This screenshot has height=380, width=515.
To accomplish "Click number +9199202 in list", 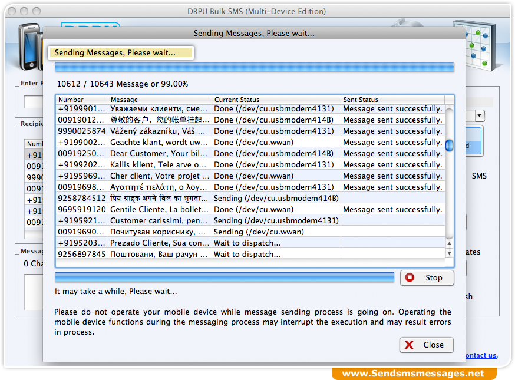I will pyautogui.click(x=82, y=164).
